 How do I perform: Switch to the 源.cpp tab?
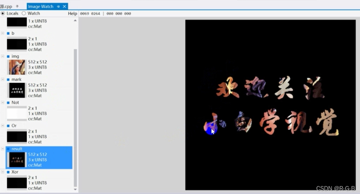pos(6,6)
